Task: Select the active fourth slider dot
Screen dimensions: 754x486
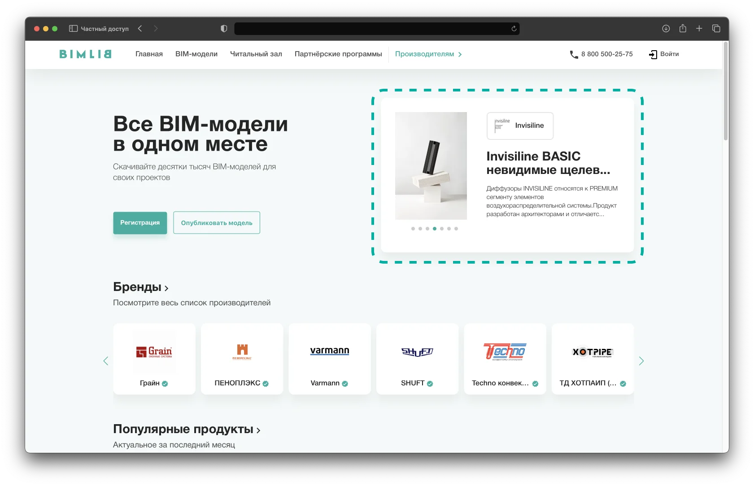Action: (x=435, y=229)
